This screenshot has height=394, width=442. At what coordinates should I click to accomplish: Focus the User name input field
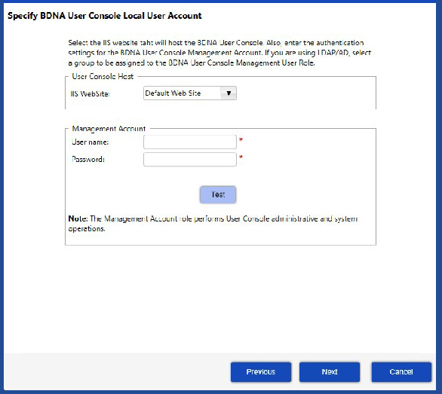[x=190, y=142]
